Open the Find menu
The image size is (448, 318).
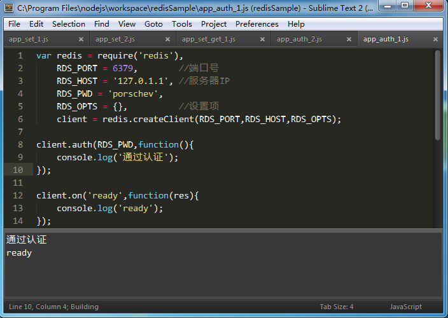pos(101,24)
